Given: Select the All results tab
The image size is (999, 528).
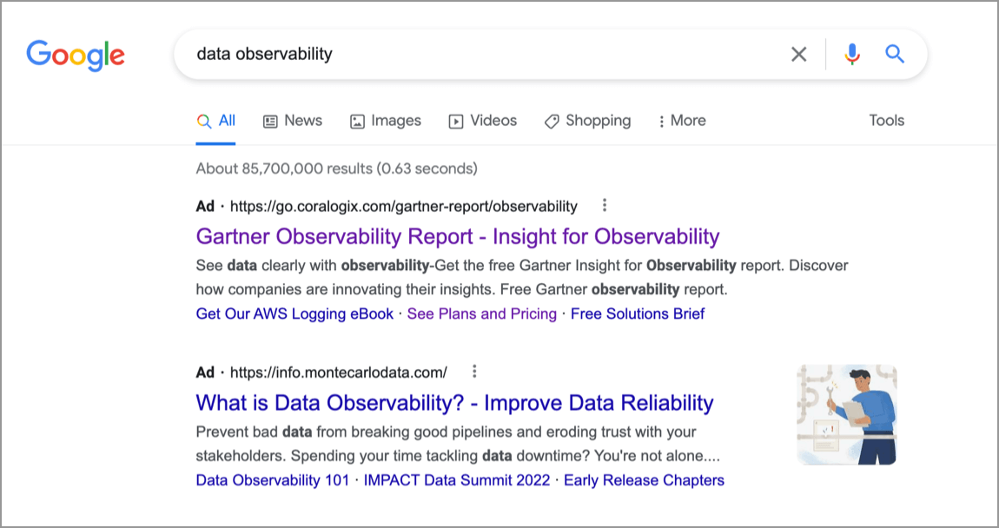Looking at the screenshot, I should pyautogui.click(x=216, y=121).
